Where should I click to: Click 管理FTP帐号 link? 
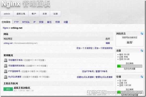pyautogui.click(x=101, y=71)
